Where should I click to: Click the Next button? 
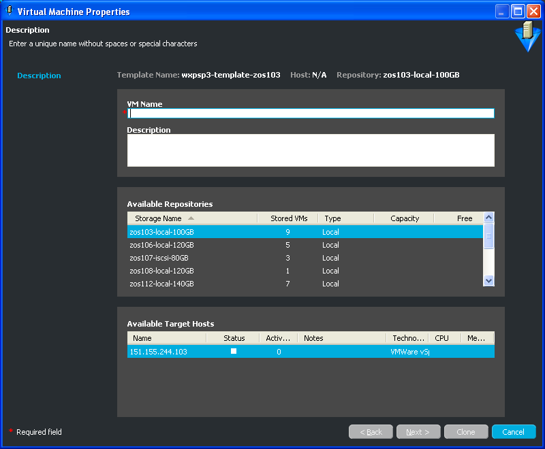click(x=418, y=432)
